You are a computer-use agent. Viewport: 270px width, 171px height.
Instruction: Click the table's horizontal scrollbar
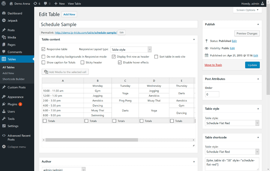(x=92, y=140)
